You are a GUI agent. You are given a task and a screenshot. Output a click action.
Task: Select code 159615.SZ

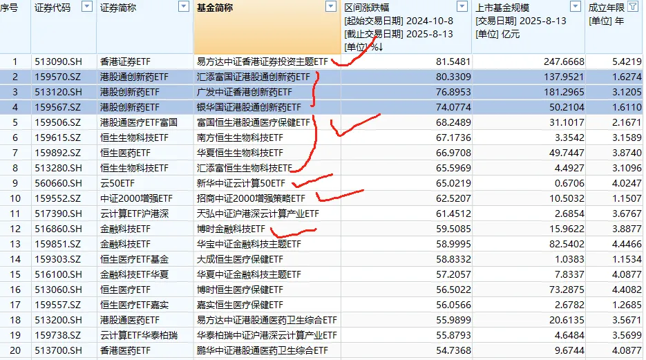pyautogui.click(x=57, y=138)
